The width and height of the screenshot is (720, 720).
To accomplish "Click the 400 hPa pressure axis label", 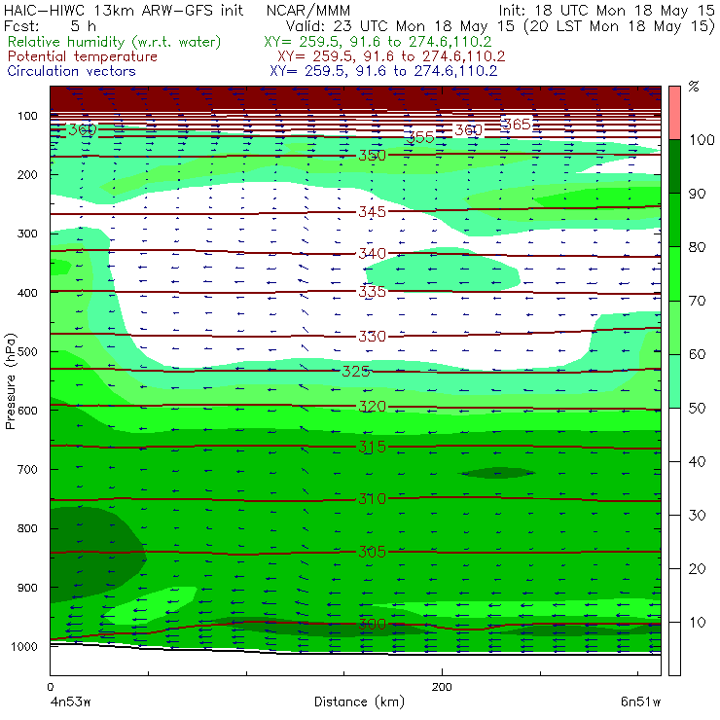I will click(27, 293).
